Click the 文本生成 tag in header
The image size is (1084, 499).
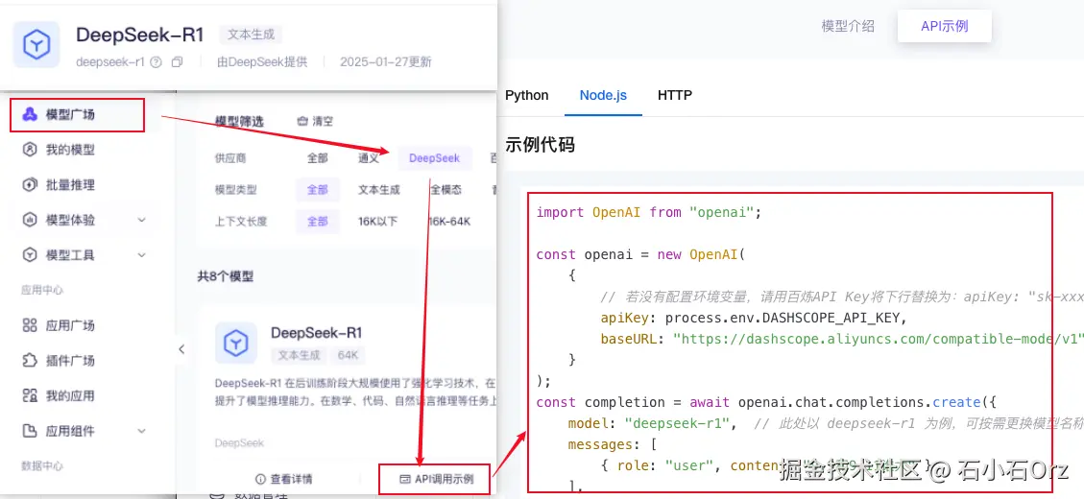[251, 35]
